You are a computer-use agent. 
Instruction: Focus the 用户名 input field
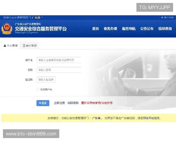click(59, 60)
